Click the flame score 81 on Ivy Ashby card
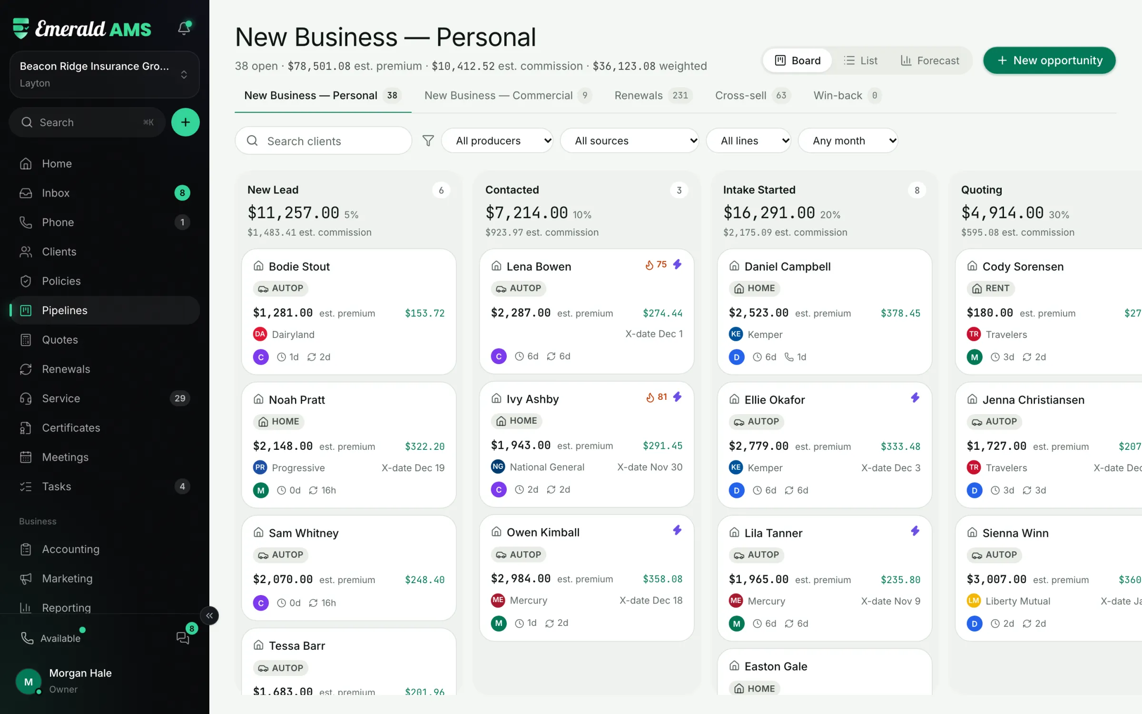 pos(656,397)
